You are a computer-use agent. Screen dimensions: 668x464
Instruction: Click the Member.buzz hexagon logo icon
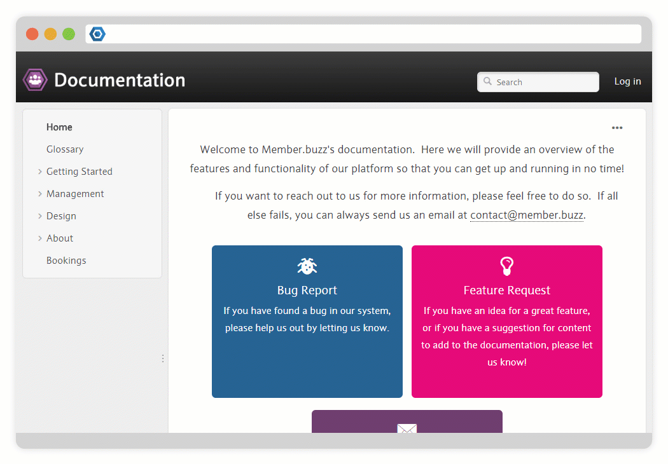pyautogui.click(x=35, y=80)
